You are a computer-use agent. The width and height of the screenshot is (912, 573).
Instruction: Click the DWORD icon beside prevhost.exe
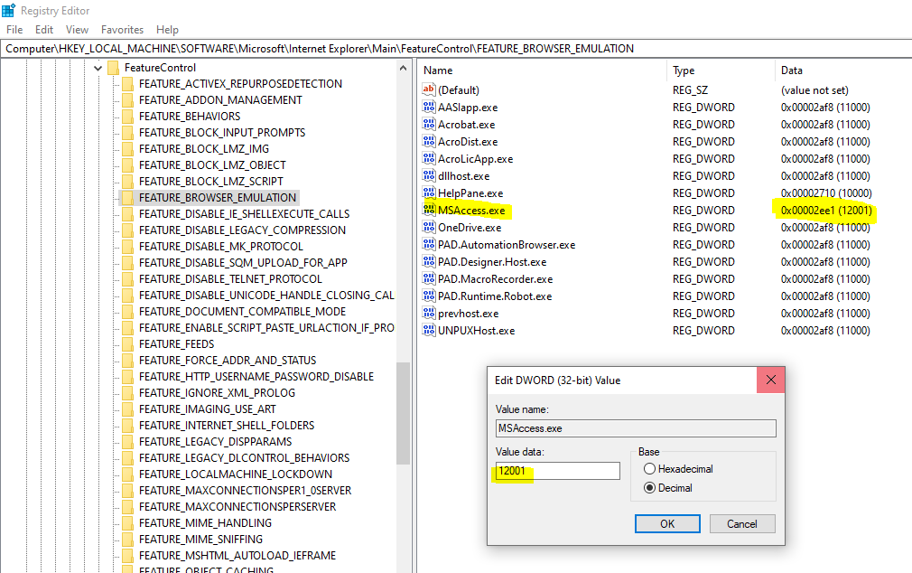click(x=429, y=314)
